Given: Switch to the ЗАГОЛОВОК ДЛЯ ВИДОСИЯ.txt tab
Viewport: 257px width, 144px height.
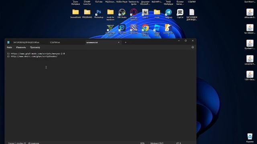Looking at the screenshot, I should [x=26, y=42].
